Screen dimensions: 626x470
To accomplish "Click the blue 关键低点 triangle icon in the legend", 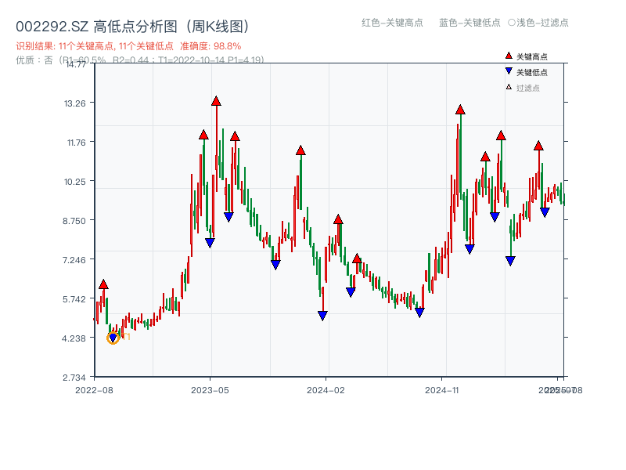I will (x=509, y=72).
